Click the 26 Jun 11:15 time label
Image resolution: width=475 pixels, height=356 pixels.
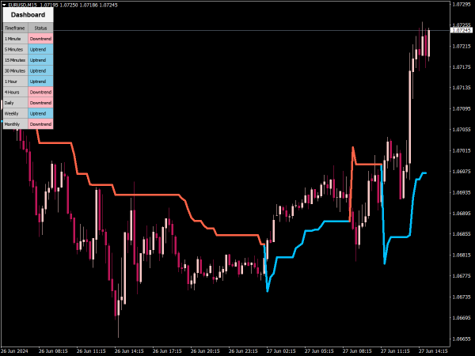point(91,351)
